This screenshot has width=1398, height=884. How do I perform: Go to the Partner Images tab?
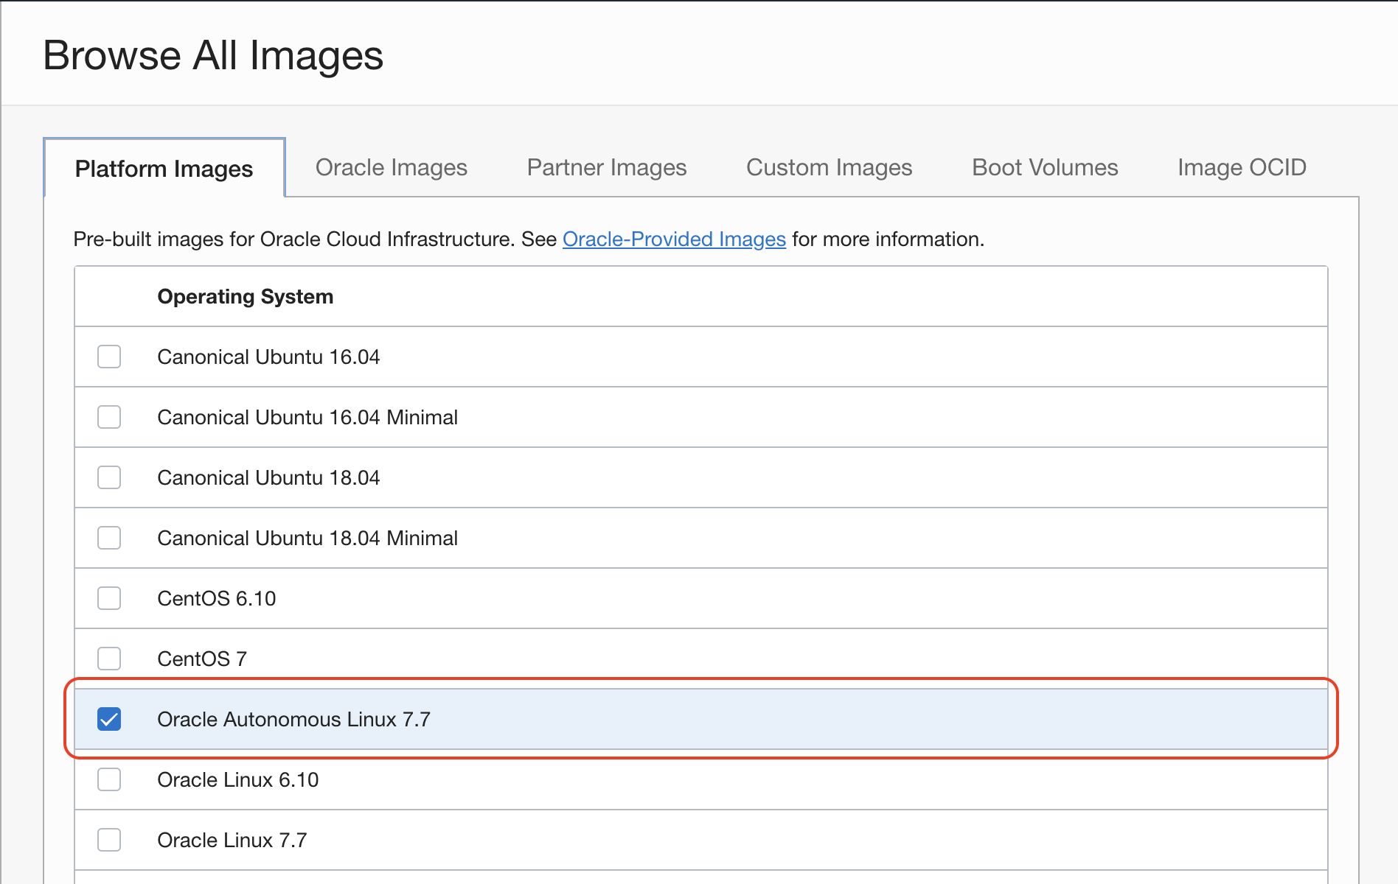[x=607, y=167]
